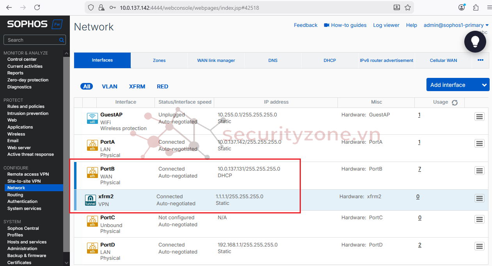The image size is (492, 266).
Task: Open Site-to-site VPN in sidebar
Action: pyautogui.click(x=24, y=181)
